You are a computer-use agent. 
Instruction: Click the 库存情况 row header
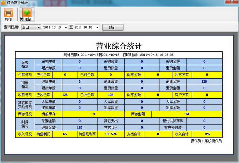coord(25,114)
